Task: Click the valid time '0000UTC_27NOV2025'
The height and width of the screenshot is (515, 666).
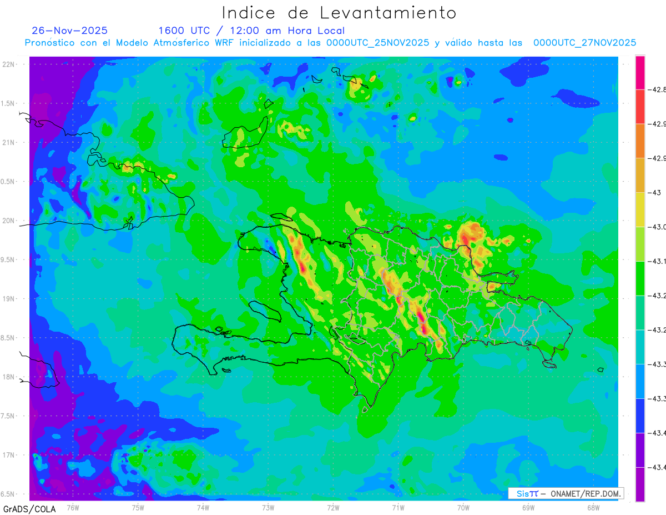Action: 584,43
